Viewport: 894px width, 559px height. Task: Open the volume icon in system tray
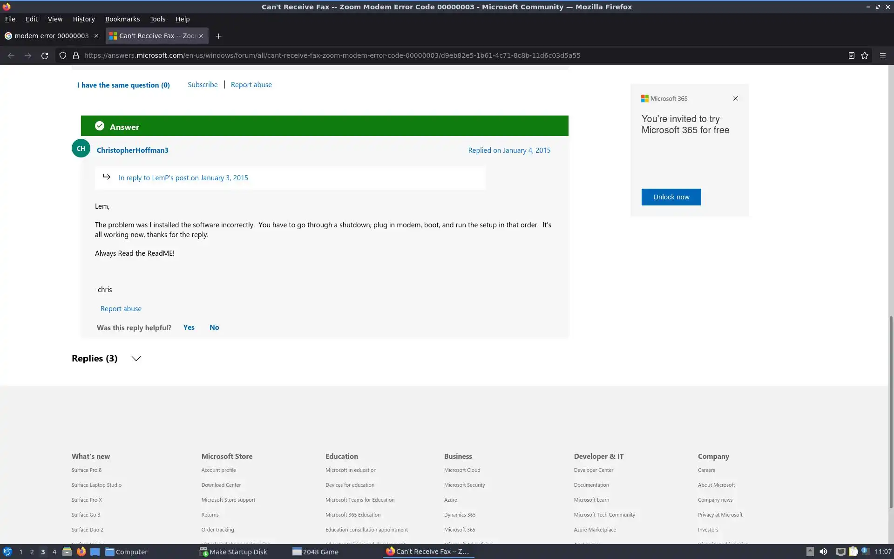tap(823, 552)
